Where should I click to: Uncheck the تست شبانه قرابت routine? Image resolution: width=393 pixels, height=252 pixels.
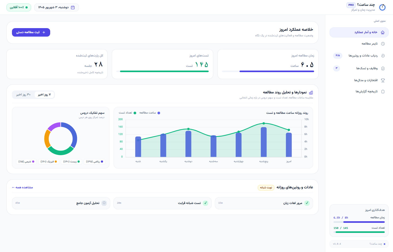206,203
